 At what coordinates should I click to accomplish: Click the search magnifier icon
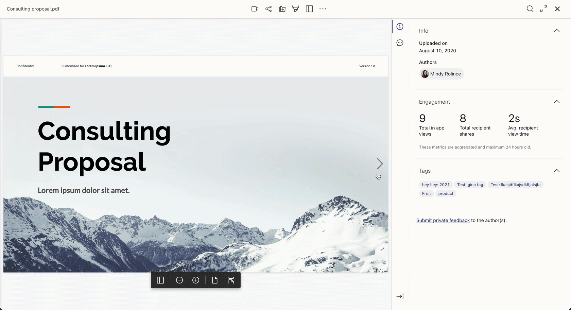click(530, 9)
